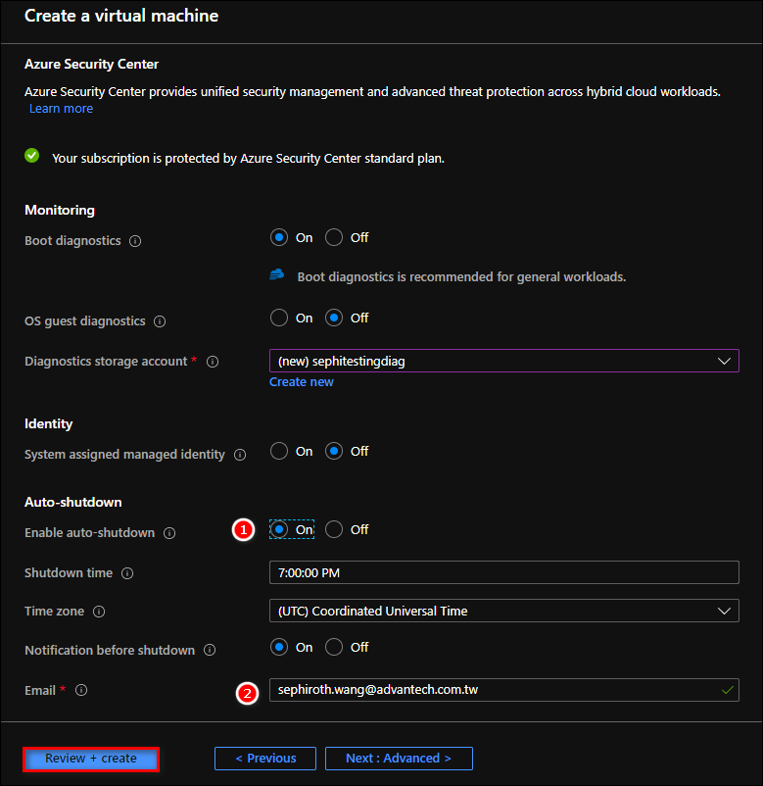
Task: Disable auto-shutdown with Off option
Action: click(334, 529)
